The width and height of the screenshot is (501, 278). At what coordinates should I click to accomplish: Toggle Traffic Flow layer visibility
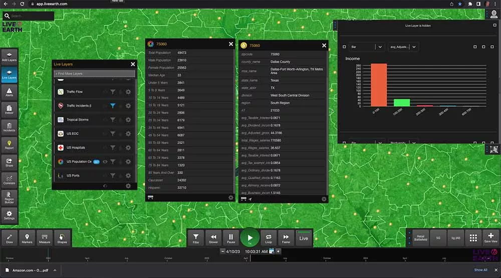click(105, 92)
